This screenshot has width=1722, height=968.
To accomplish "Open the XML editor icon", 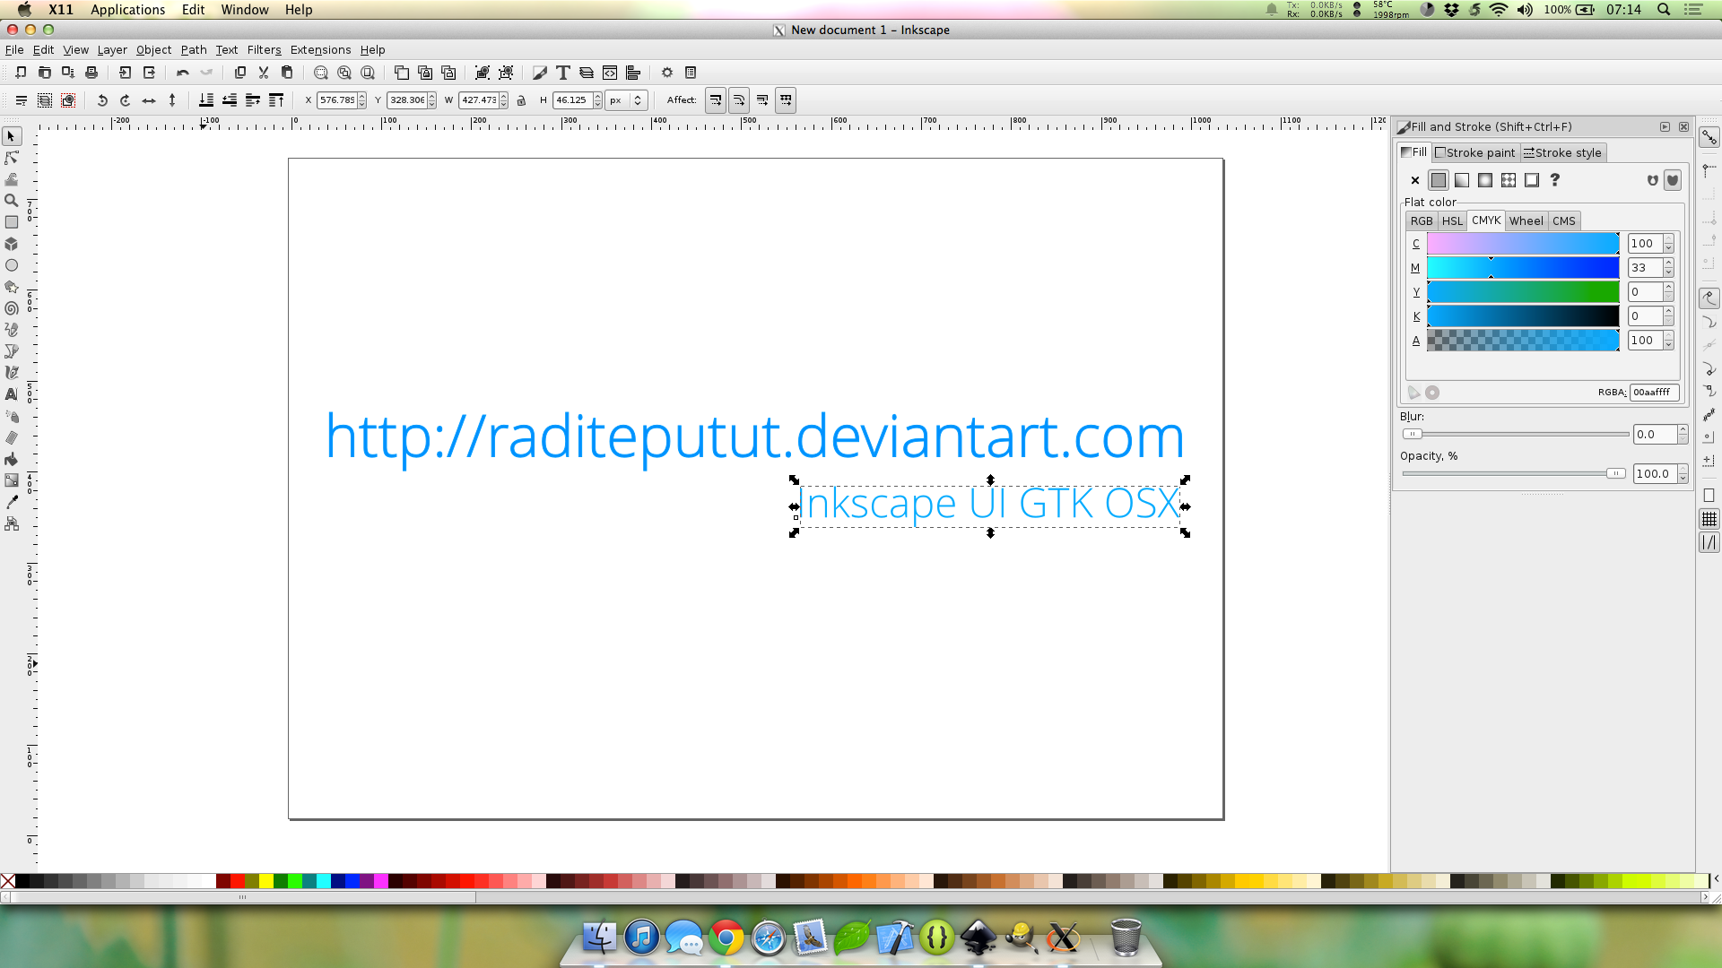I will 610,73.
